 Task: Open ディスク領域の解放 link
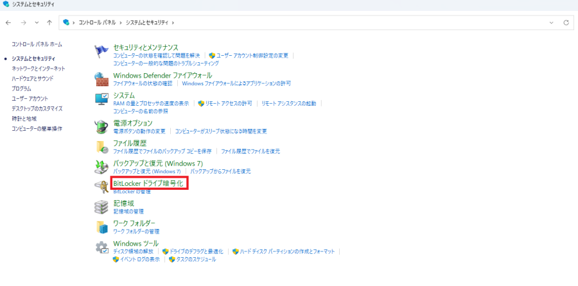tap(133, 251)
